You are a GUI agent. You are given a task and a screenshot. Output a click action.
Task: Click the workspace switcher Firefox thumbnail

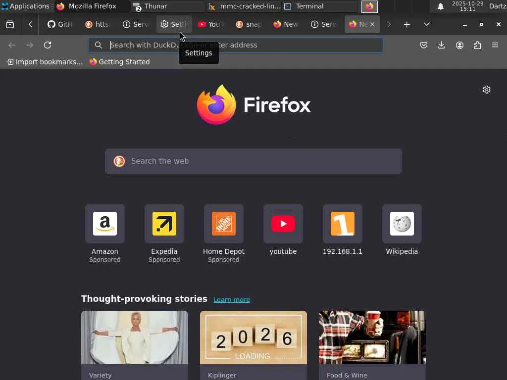click(369, 6)
